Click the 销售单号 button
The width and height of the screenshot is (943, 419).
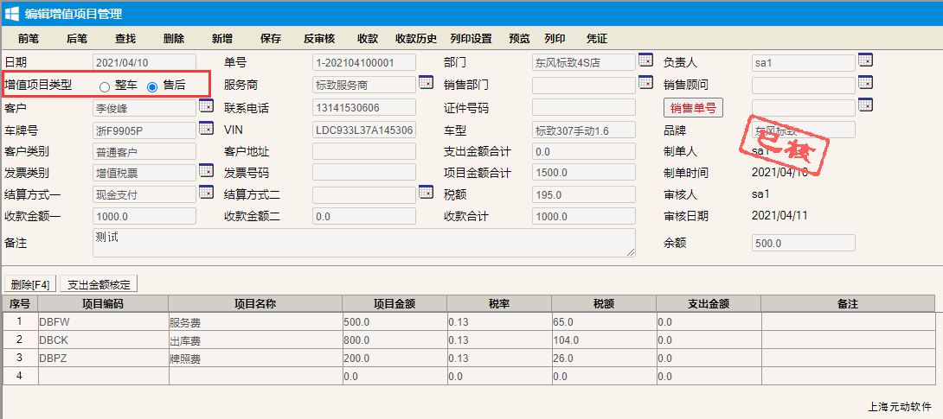pos(693,108)
